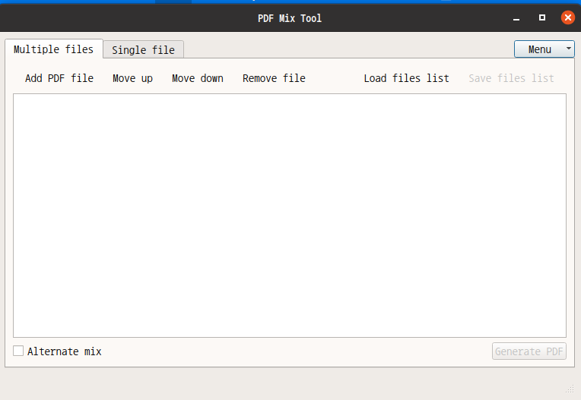Close the PDF Mix Tool window

click(567, 17)
